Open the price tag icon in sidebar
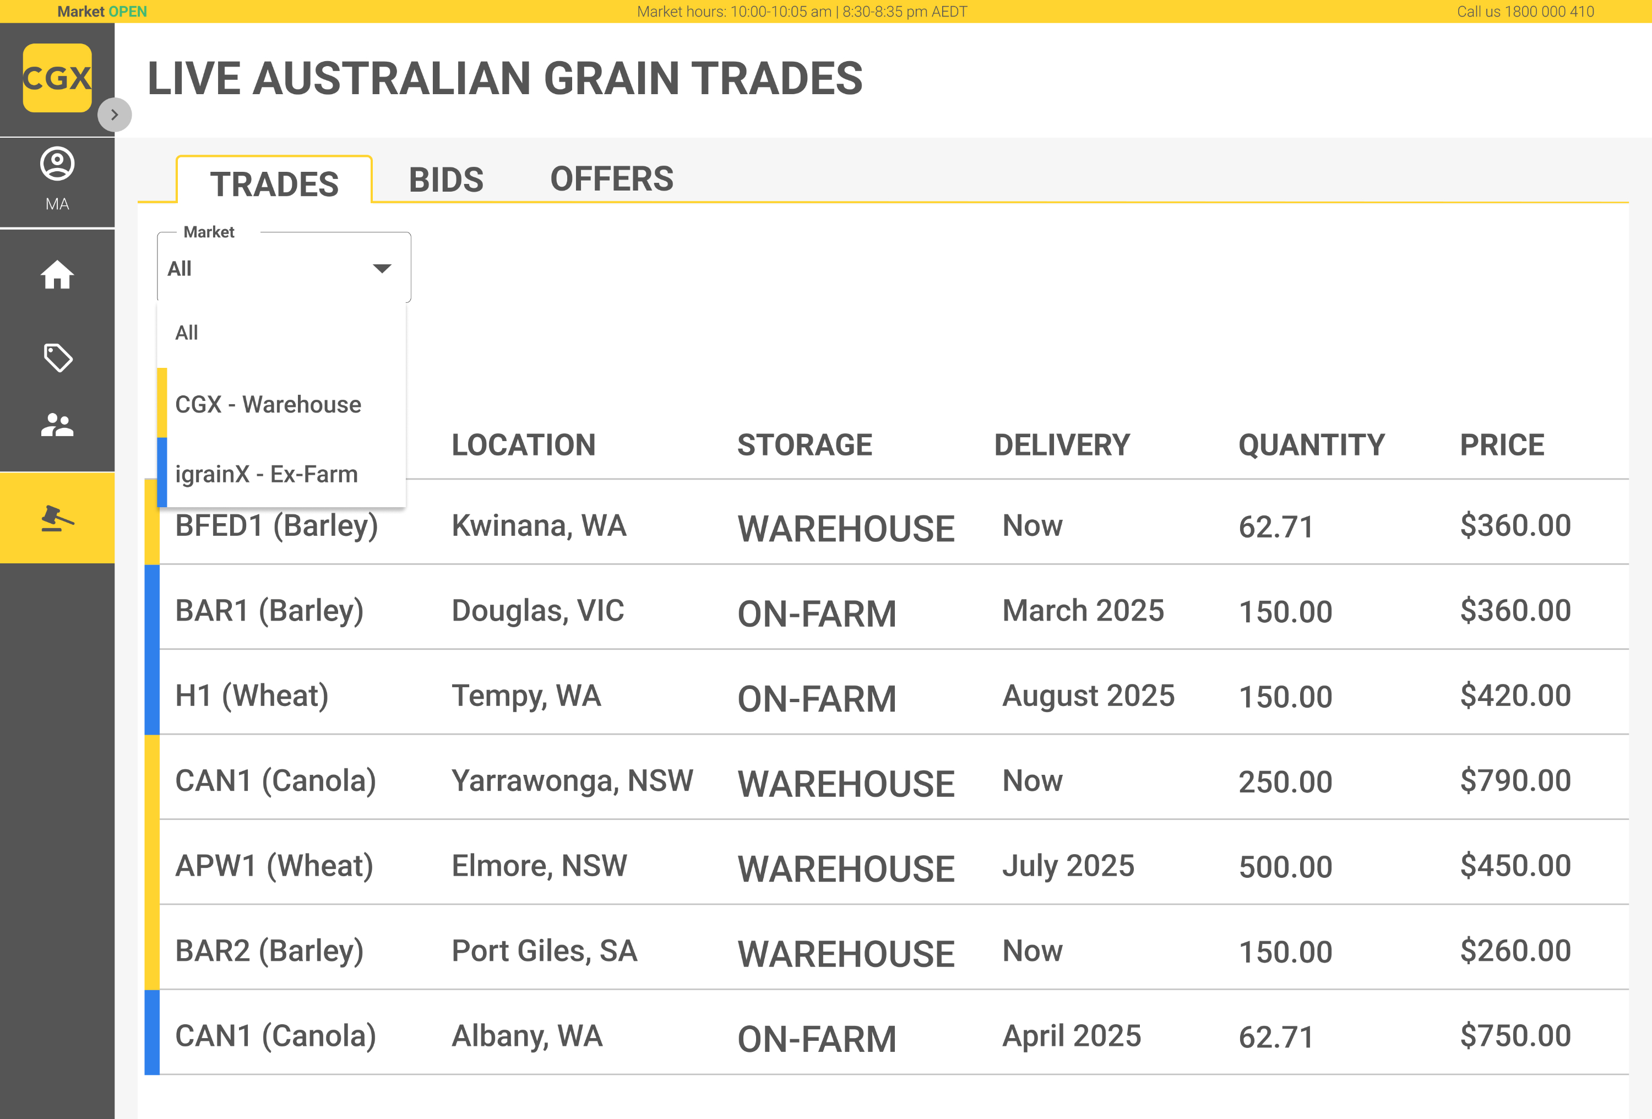 click(x=57, y=357)
